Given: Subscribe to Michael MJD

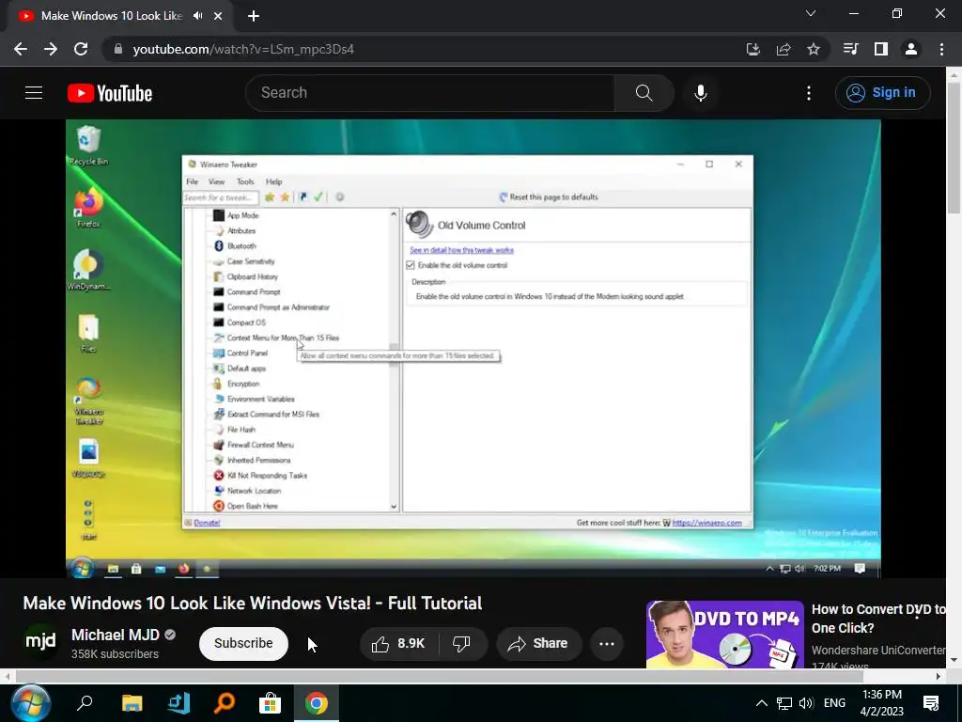Looking at the screenshot, I should [243, 643].
